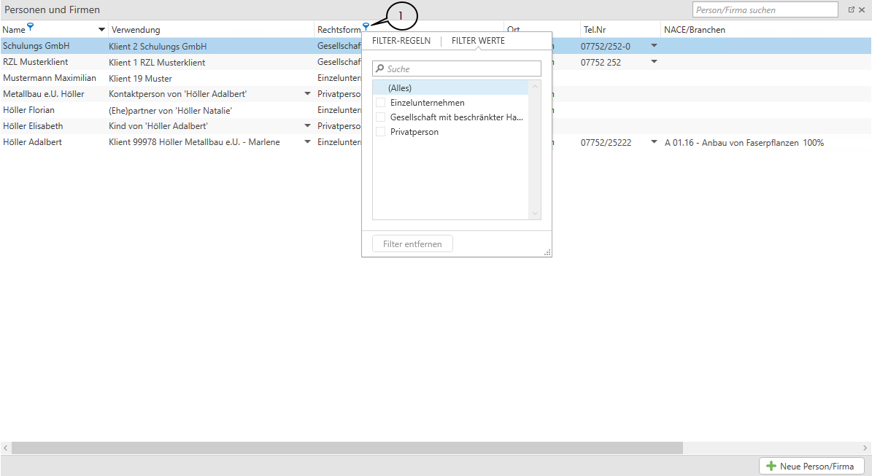Click the filter icon beside Rechtsform header
The width and height of the screenshot is (872, 476).
(366, 27)
